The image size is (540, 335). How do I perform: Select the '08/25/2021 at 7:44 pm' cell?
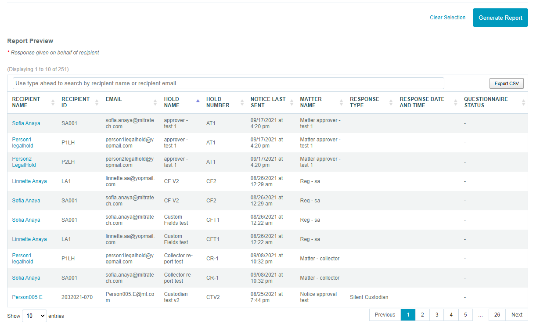(x=267, y=297)
